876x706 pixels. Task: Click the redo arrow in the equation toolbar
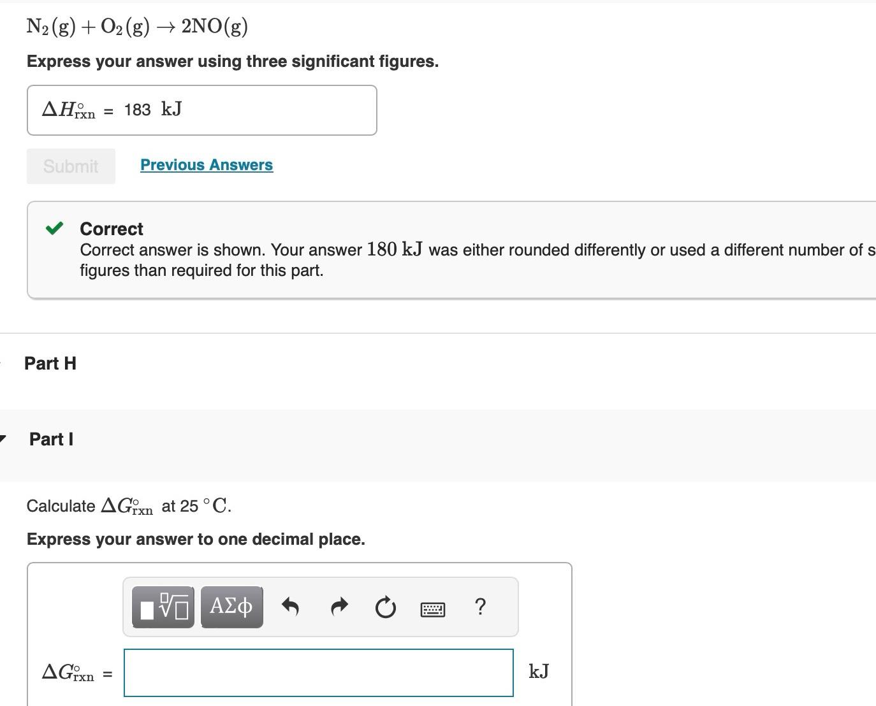(x=339, y=607)
